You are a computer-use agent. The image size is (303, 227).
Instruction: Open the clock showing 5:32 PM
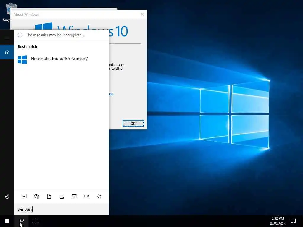point(278,218)
